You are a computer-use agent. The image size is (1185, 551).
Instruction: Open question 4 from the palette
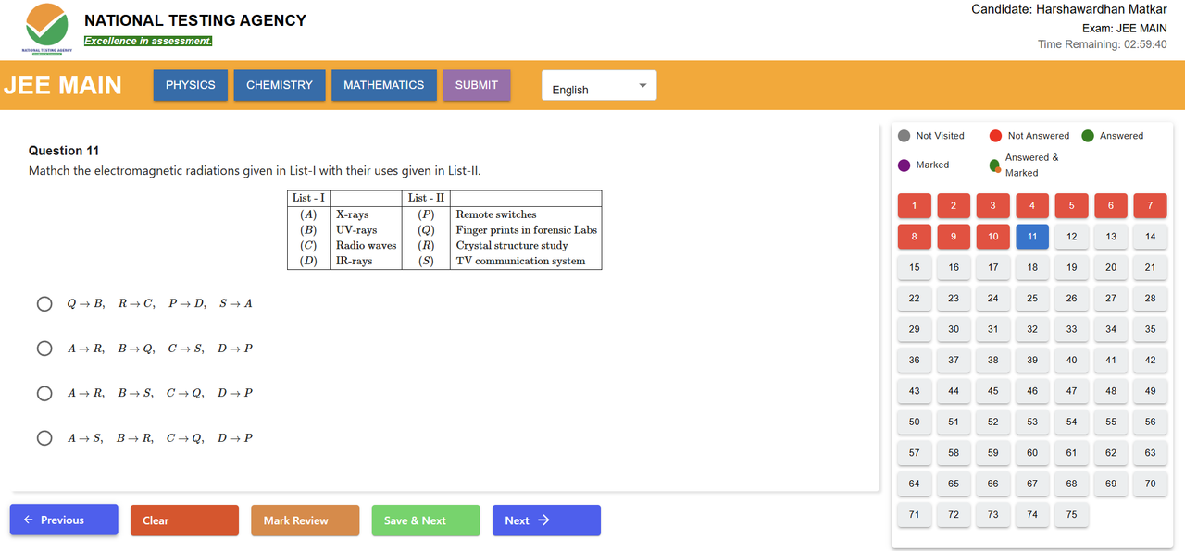(1032, 205)
